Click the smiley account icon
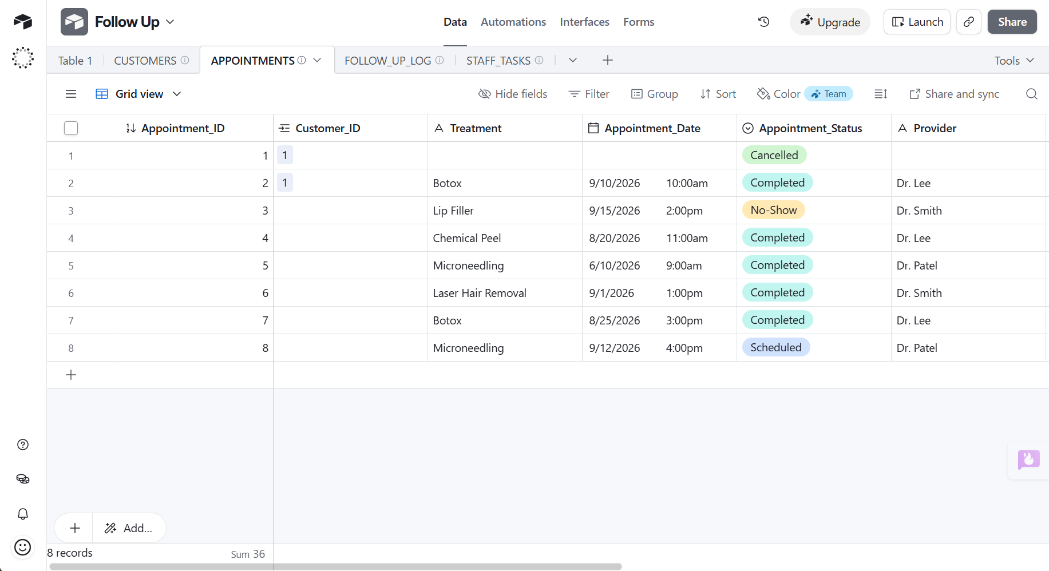The height and width of the screenshot is (571, 1049). pos(23,548)
